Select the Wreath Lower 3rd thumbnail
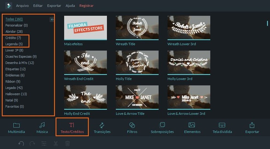Image resolution: width=270 pixels, height=149 pixels. pyautogui.click(x=189, y=28)
